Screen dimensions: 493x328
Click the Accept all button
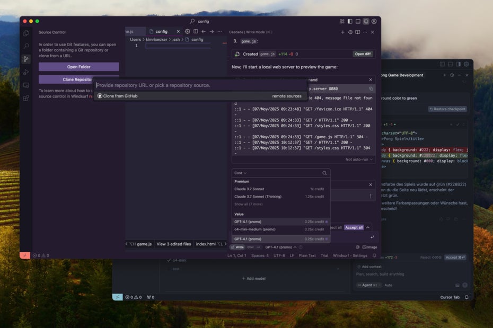[354, 227]
